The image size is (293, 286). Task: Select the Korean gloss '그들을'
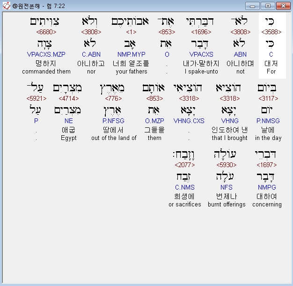(x=154, y=130)
